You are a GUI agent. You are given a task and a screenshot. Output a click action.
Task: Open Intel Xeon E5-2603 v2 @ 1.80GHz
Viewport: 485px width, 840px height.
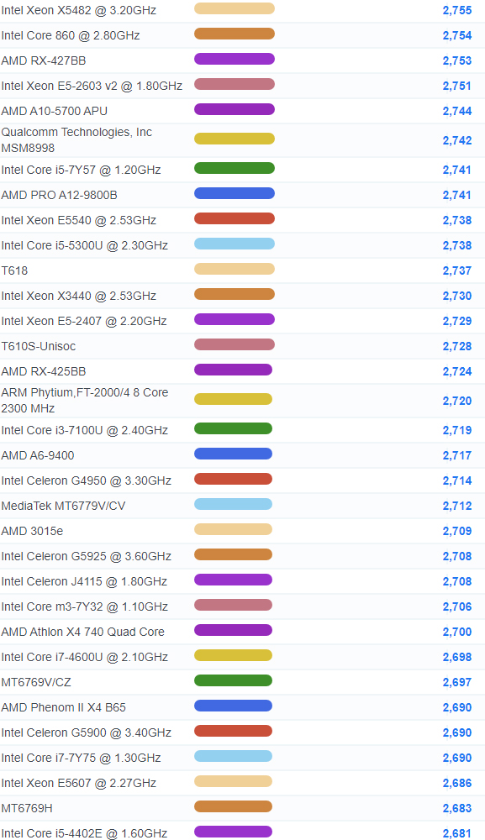92,86
